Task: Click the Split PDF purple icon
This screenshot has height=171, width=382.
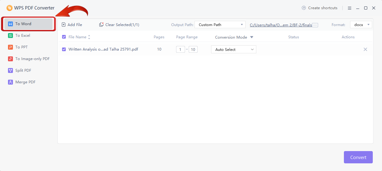Action: click(x=10, y=70)
